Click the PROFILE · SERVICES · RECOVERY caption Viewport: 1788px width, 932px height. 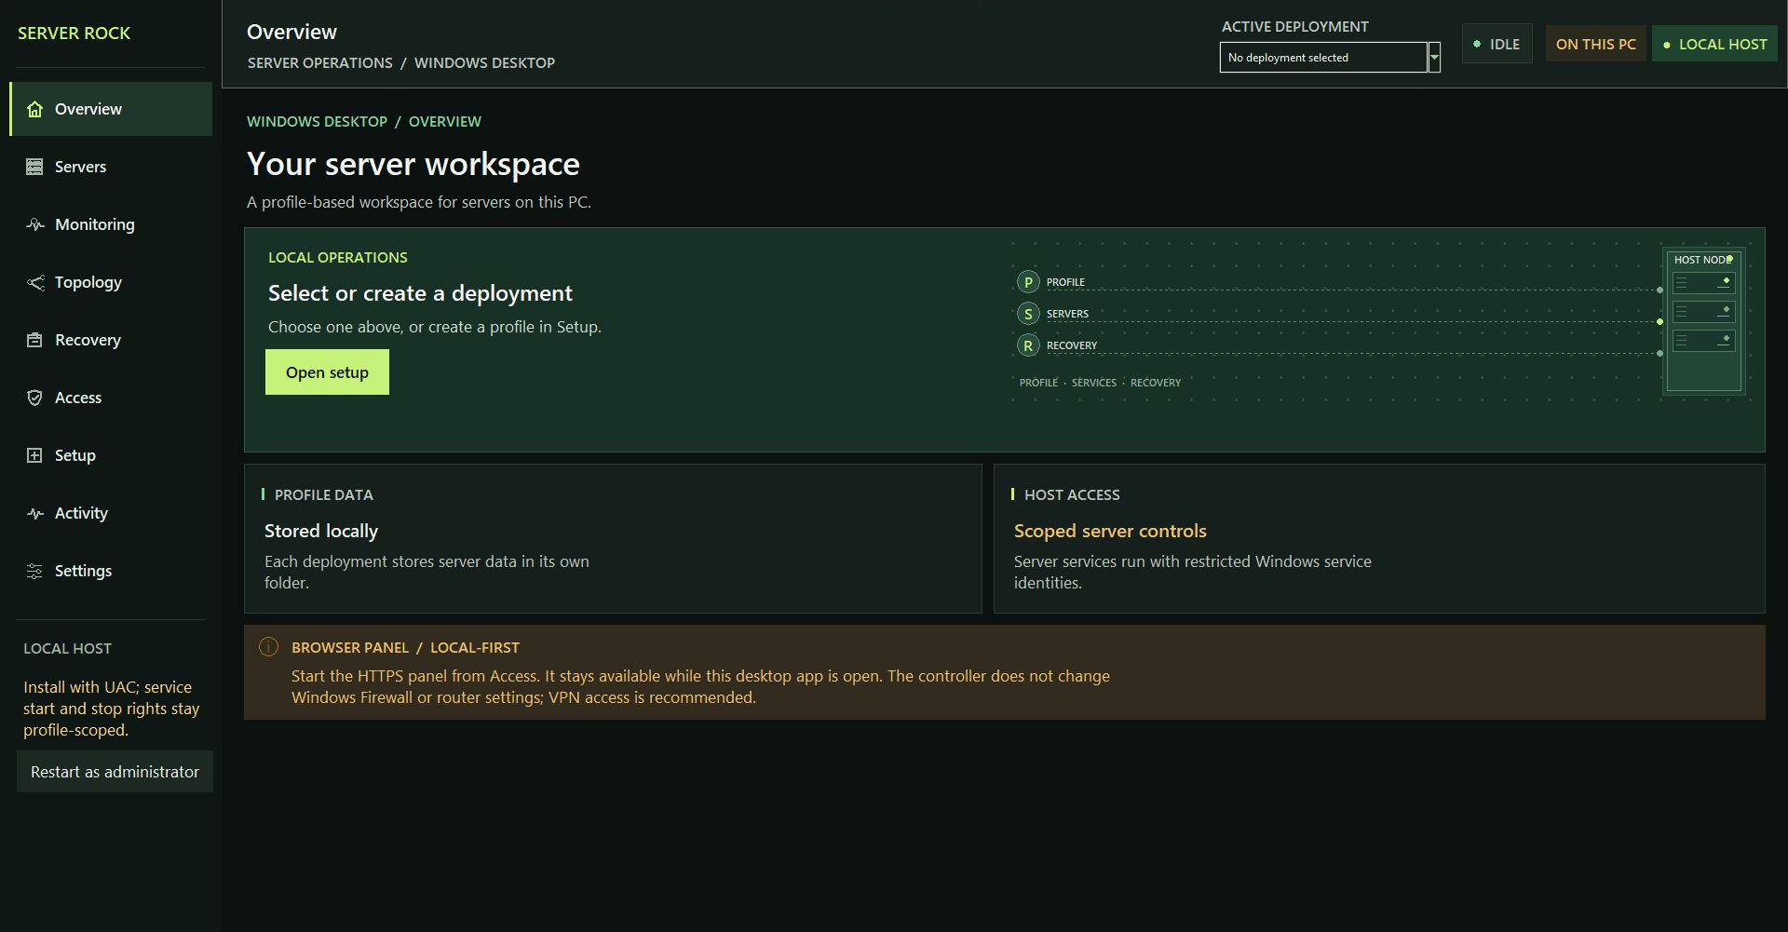[1100, 383]
